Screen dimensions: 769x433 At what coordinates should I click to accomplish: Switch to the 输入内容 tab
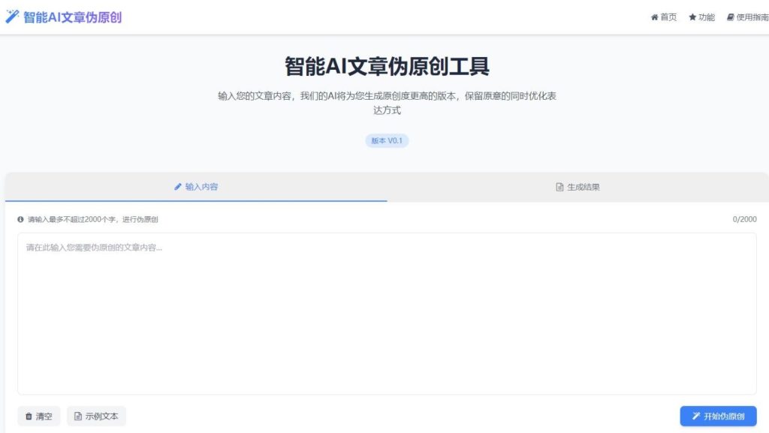coord(196,187)
